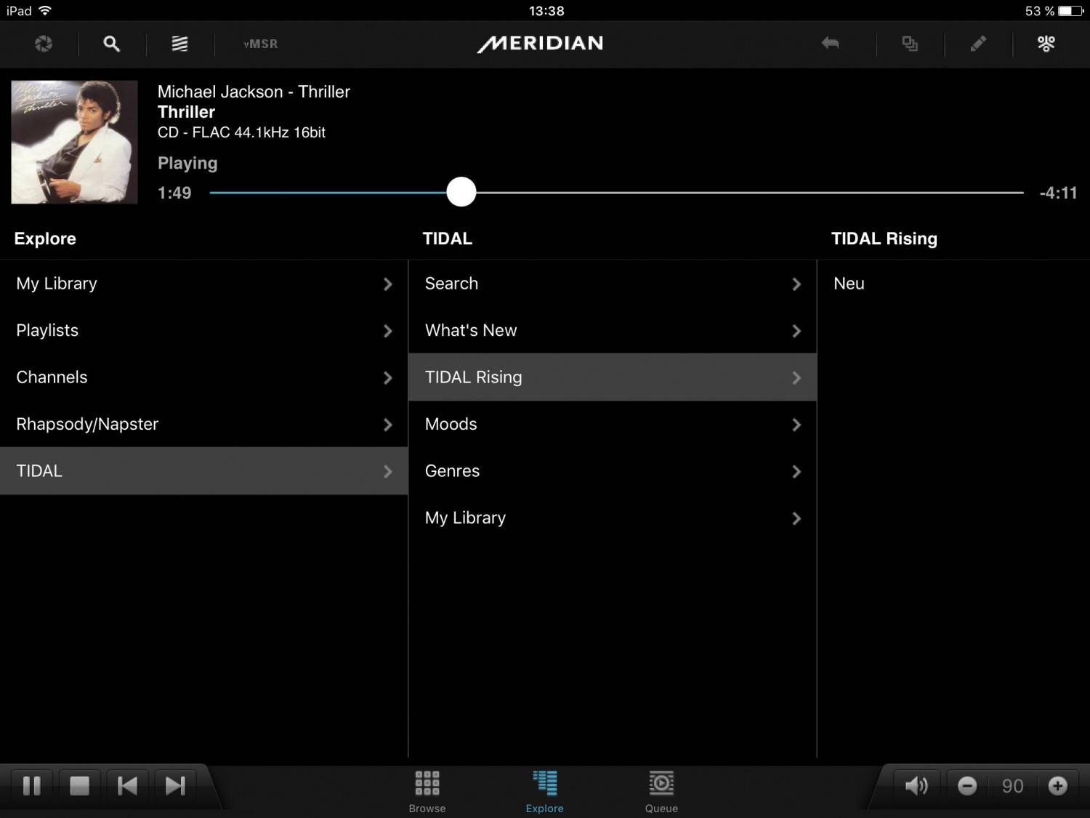1090x818 pixels.
Task: Open Rhapsody/Napster in the Explore list
Action: [204, 424]
